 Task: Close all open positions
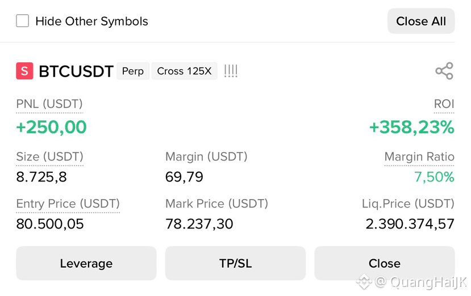(x=421, y=21)
